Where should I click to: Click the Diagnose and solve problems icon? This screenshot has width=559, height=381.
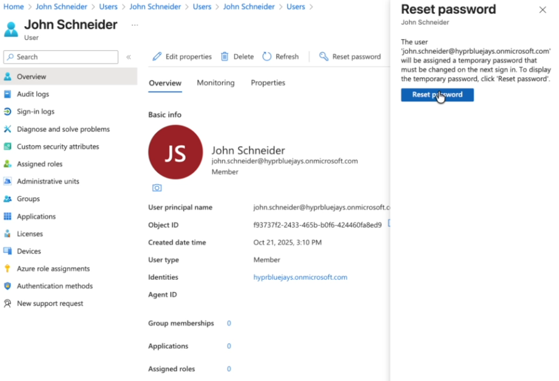(x=8, y=129)
